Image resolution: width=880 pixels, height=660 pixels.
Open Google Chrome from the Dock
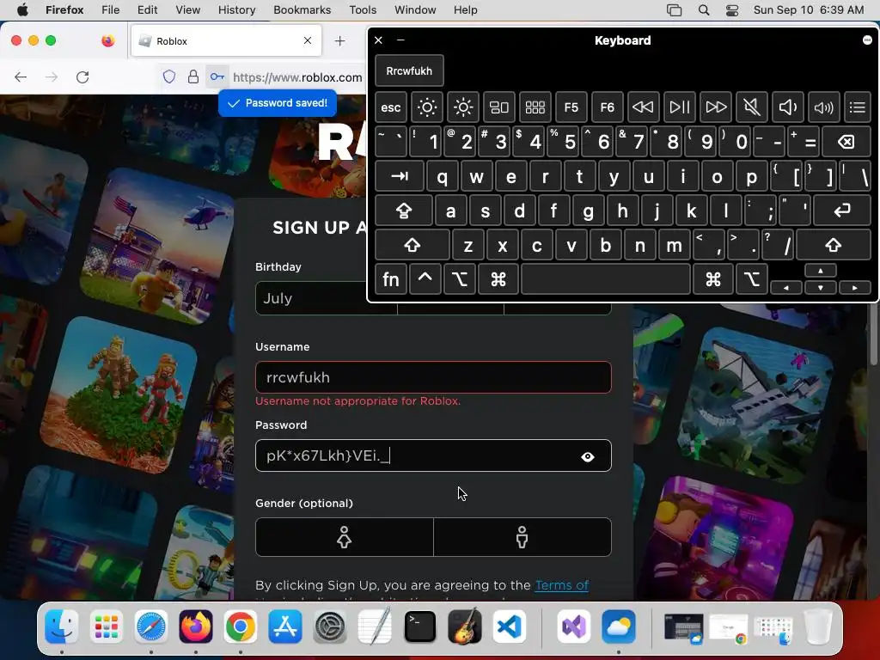pos(241,626)
